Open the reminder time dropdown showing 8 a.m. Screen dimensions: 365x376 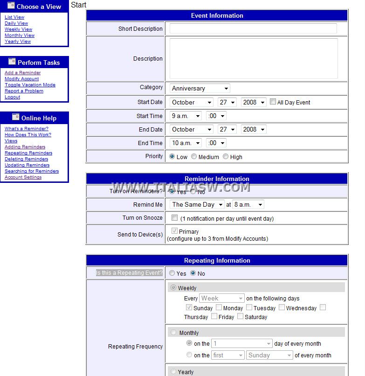248,204
